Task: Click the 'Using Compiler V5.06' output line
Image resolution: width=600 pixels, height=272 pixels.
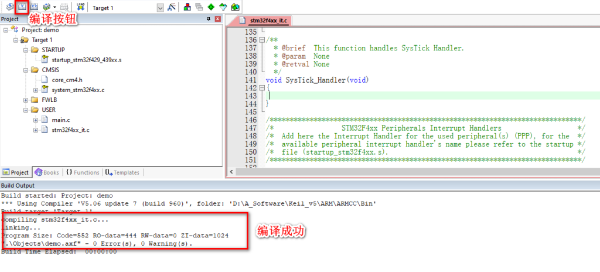Action: tap(189, 203)
